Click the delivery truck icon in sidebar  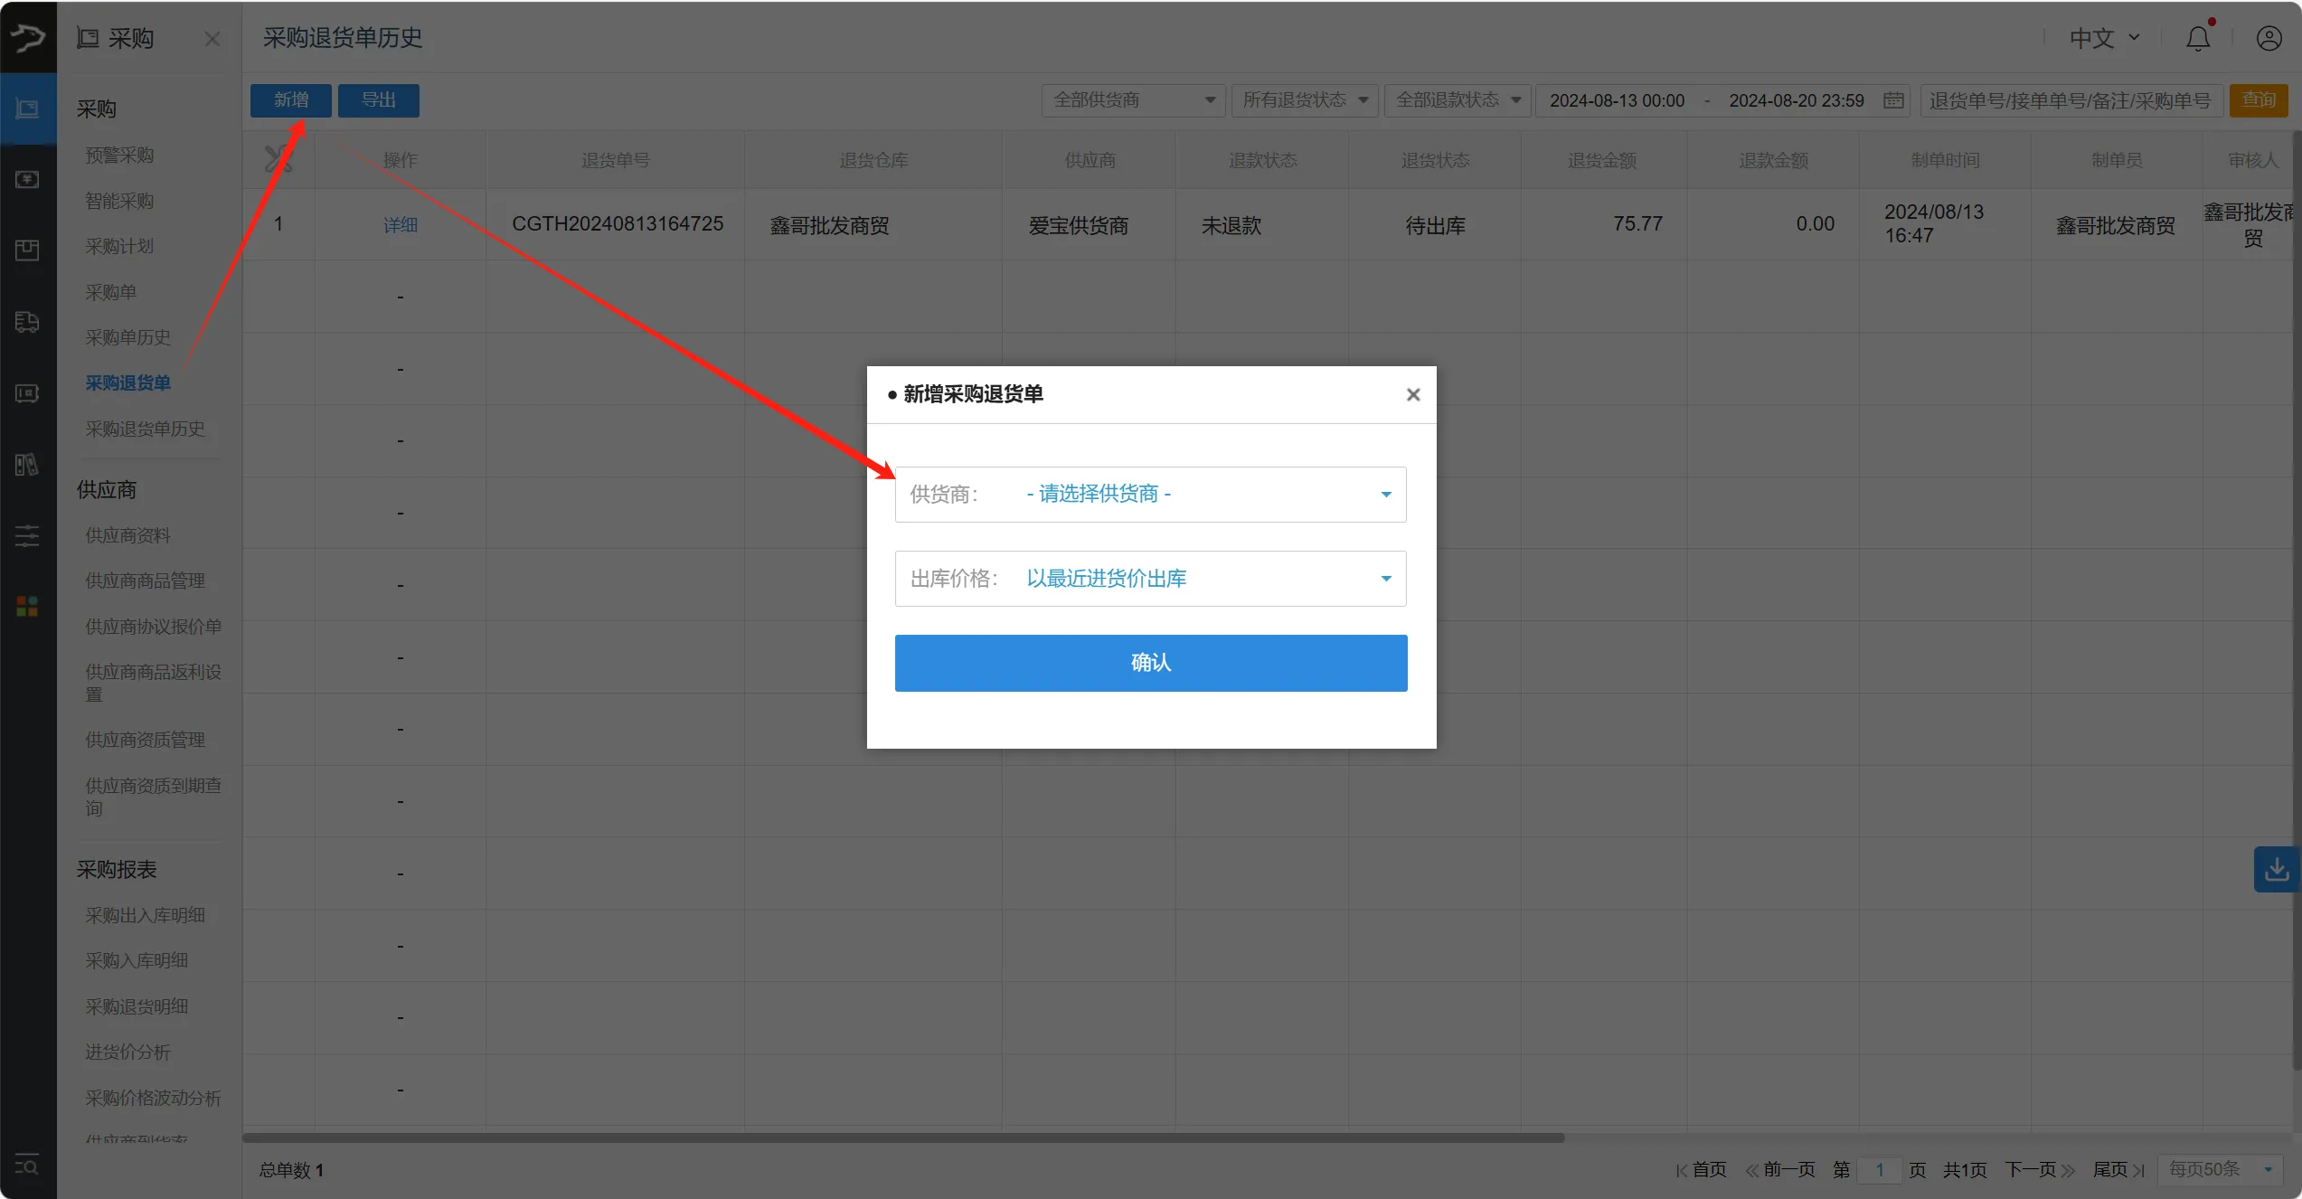27,322
